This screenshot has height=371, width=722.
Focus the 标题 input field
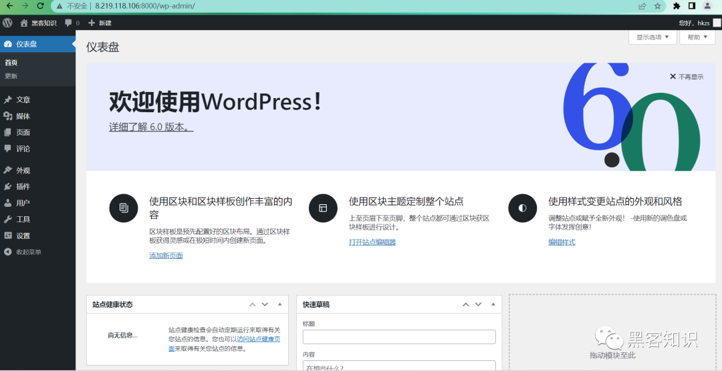pyautogui.click(x=399, y=336)
